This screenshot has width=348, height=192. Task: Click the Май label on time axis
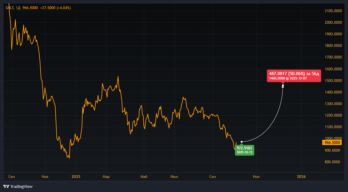point(144,176)
